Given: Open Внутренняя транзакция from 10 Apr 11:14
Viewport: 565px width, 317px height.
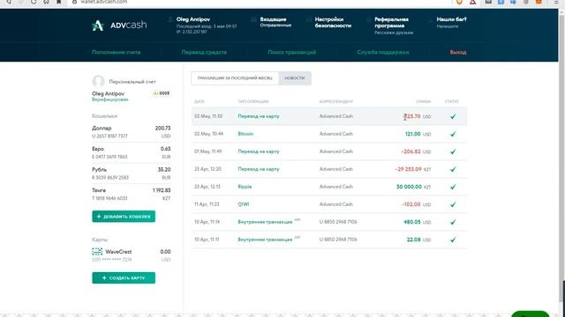Looking at the screenshot, I should click(x=265, y=222).
